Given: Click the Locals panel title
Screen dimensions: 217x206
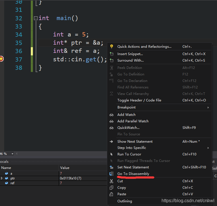Looking at the screenshot, I should pyautogui.click(x=4, y=161).
